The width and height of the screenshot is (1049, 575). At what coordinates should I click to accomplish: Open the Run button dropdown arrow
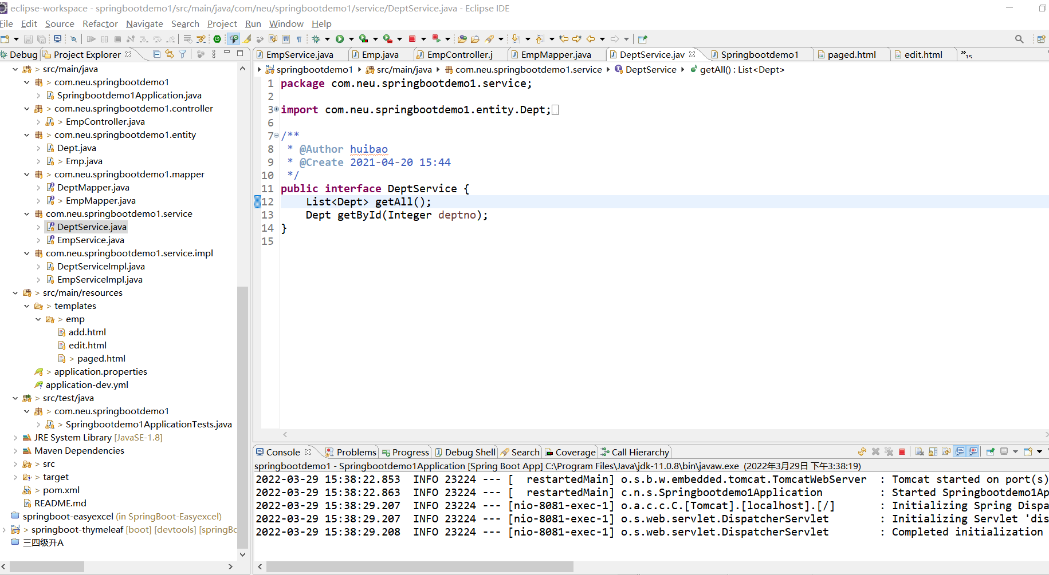coord(351,39)
